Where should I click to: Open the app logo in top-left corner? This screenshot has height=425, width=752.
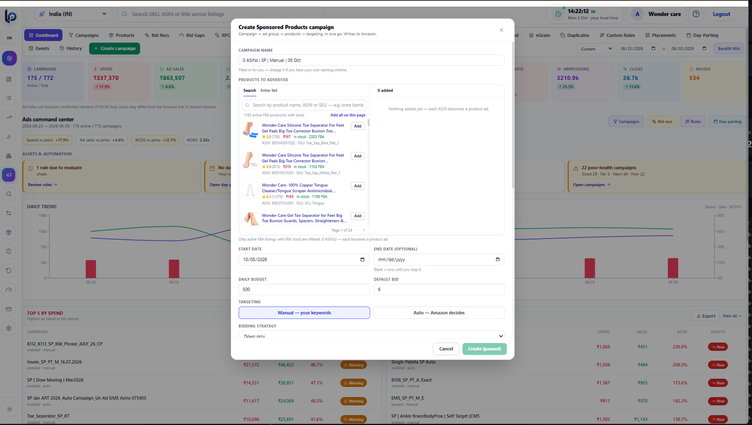tap(10, 16)
